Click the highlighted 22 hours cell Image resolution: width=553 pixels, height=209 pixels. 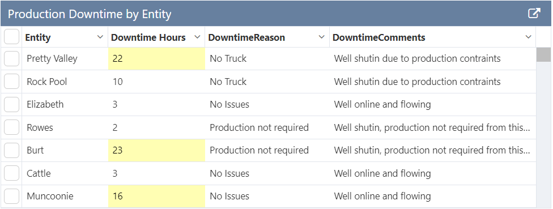click(156, 58)
